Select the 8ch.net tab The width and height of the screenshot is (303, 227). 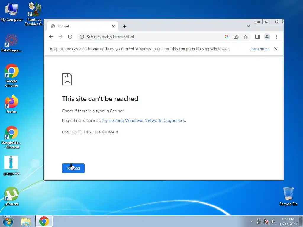(83, 26)
